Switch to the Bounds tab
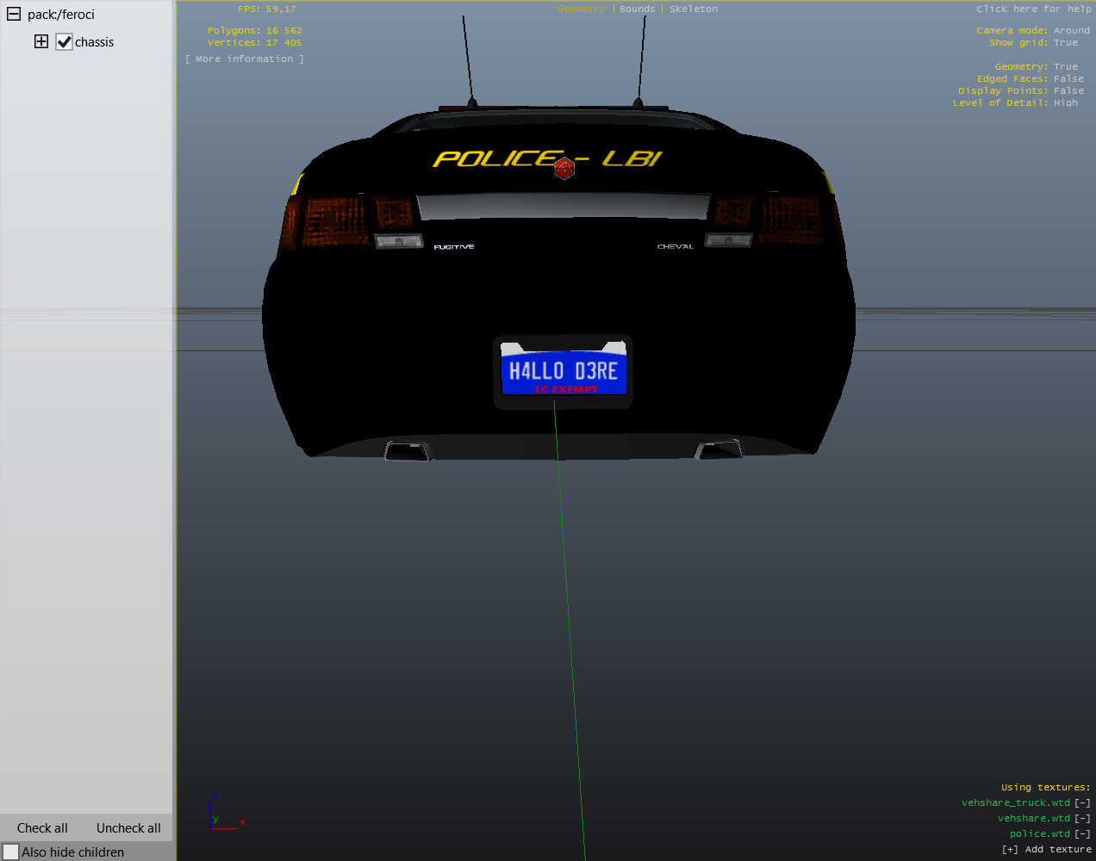The height and width of the screenshot is (861, 1096). [637, 9]
